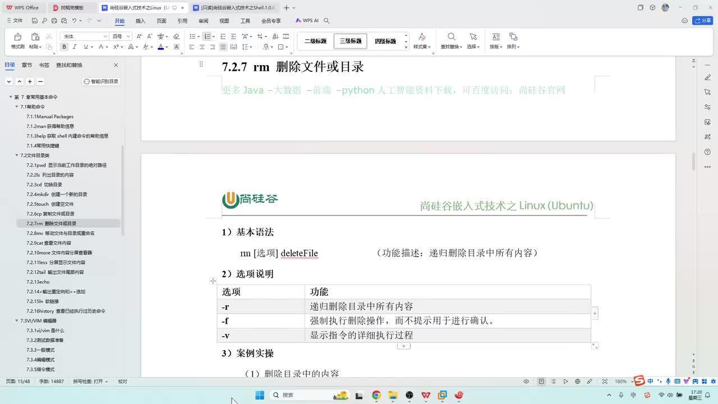This screenshot has height=404, width=718.
Task: Toggle numbered list button
Action: point(207,36)
